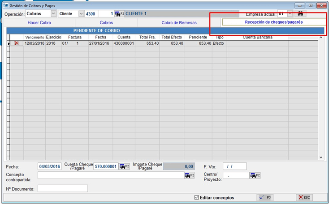
Task: Click the F2 search icon next to client code
Action: 119,14
